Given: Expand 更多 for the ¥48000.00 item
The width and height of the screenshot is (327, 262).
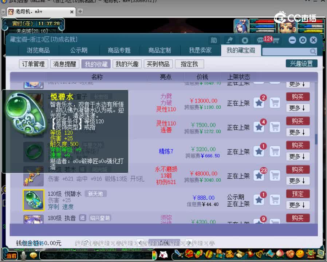Looking at the screenshot, I should pos(298,181).
